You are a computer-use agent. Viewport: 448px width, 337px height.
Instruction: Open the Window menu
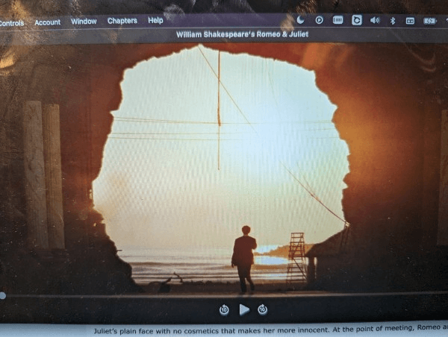(x=84, y=22)
